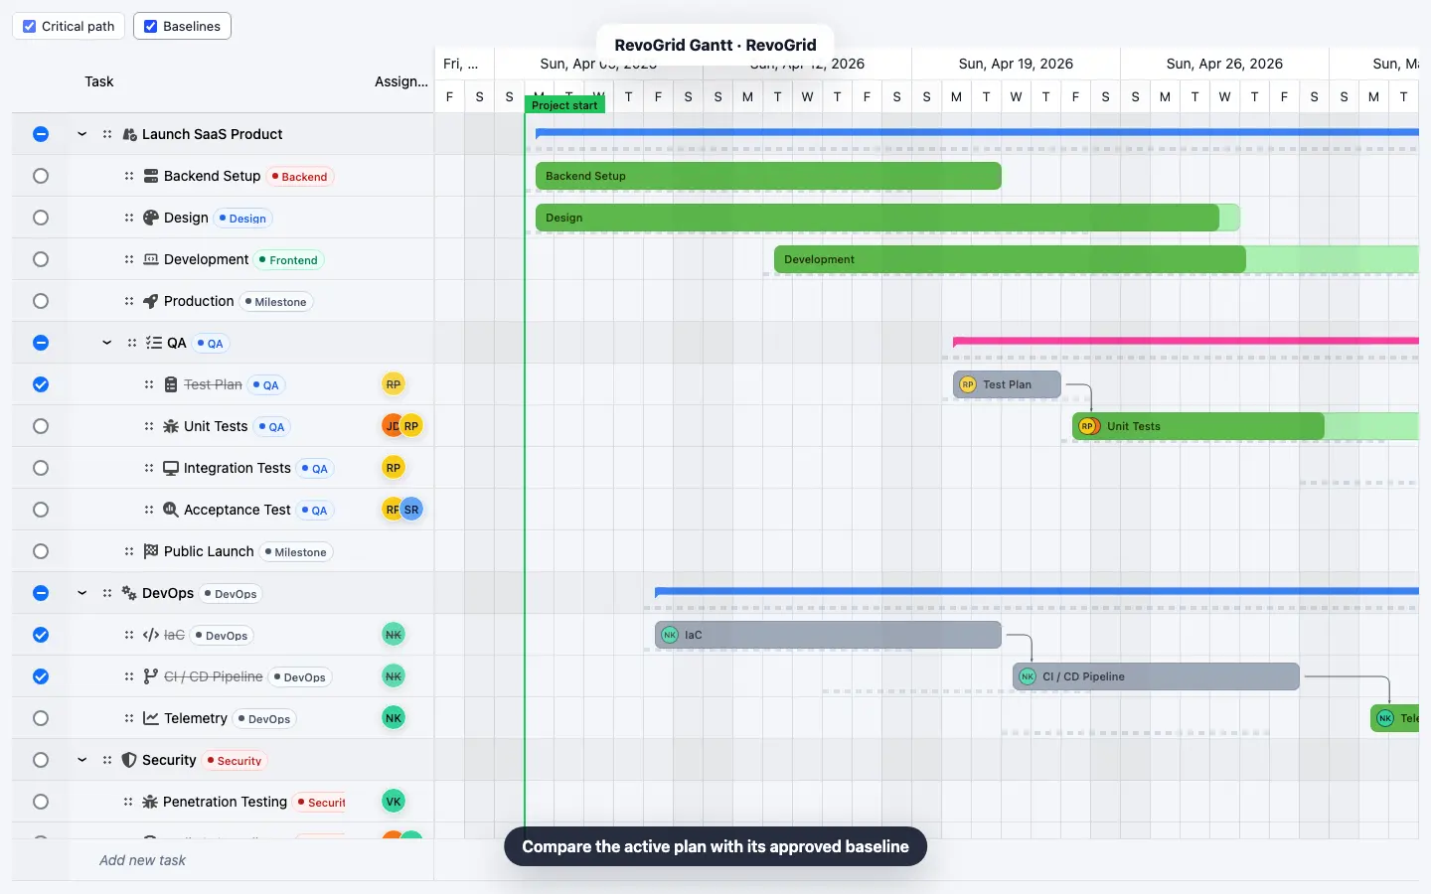Toggle the Launch SaaS Product completion circle
This screenshot has height=894, width=1431.
[x=41, y=134]
